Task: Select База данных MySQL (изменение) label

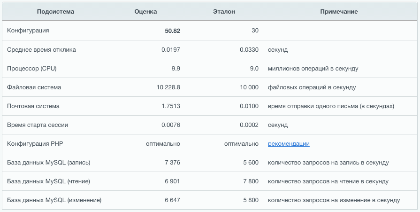Action: click(x=54, y=200)
